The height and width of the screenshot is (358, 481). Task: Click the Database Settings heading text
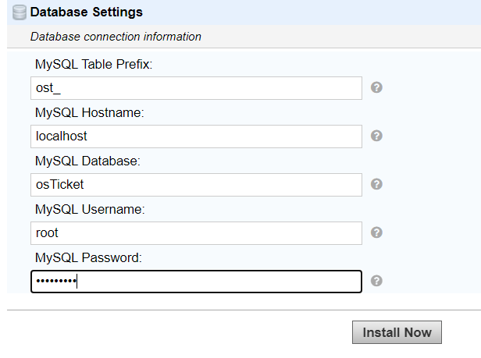click(87, 12)
